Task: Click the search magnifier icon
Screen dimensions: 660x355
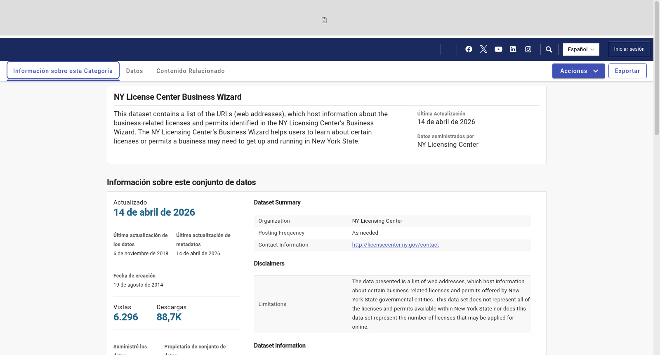Action: point(549,49)
